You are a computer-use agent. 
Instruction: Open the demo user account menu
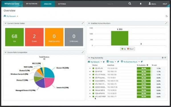tap(152, 4)
